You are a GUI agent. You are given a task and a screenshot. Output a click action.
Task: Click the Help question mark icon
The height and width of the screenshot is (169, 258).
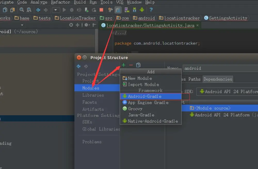tap(151, 10)
